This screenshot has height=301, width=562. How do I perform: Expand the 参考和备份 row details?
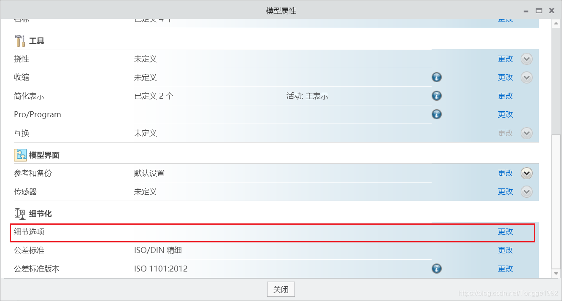pos(527,173)
